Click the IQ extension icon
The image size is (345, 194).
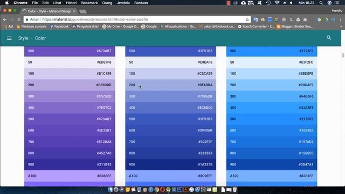tap(333, 19)
